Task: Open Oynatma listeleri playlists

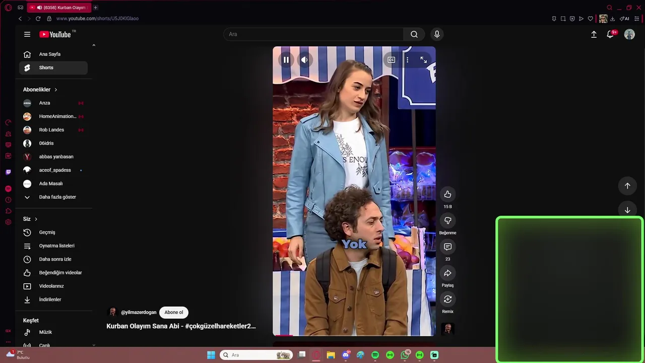Action: tap(53, 246)
